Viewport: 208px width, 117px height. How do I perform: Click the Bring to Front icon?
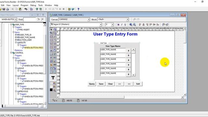pyautogui.click(x=163, y=25)
